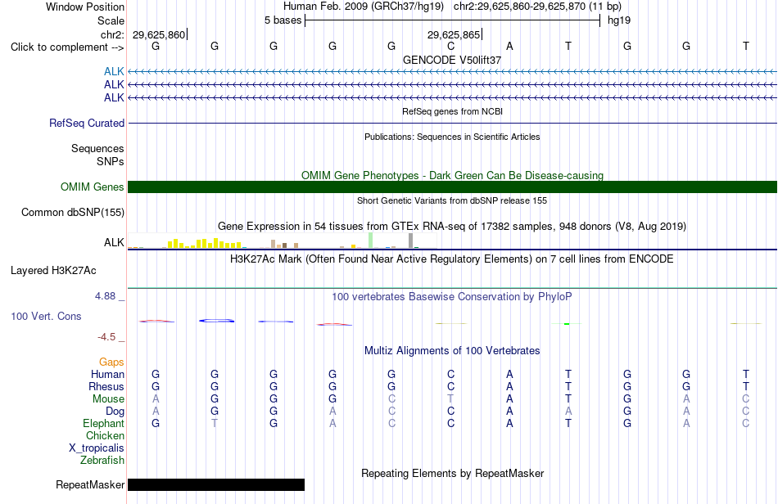Screen dimensions: 778x504
Task: Click the 'Click to complement -->' label
Action: (x=67, y=47)
